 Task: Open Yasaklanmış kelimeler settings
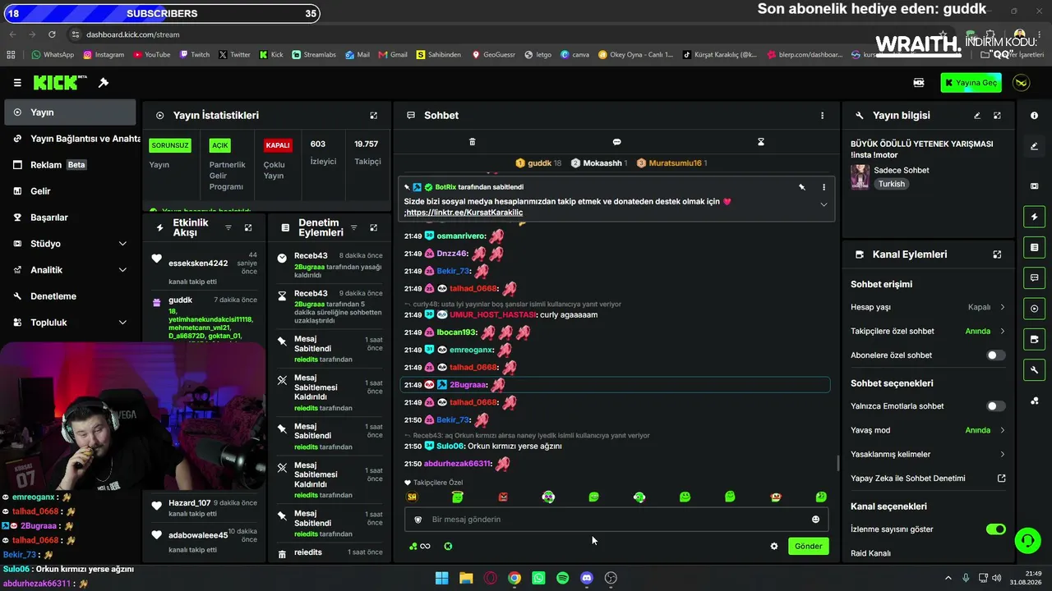pos(928,455)
